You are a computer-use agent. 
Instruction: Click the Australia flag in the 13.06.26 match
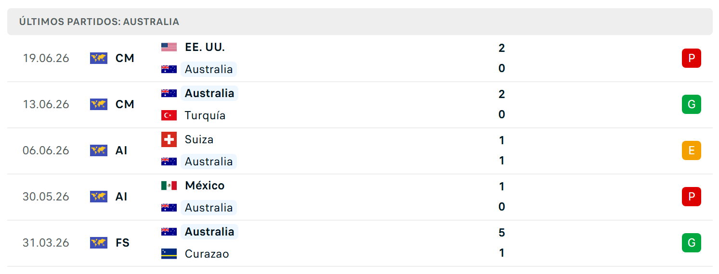pos(169,93)
